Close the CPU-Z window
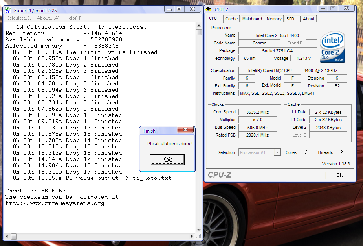 tap(346, 9)
